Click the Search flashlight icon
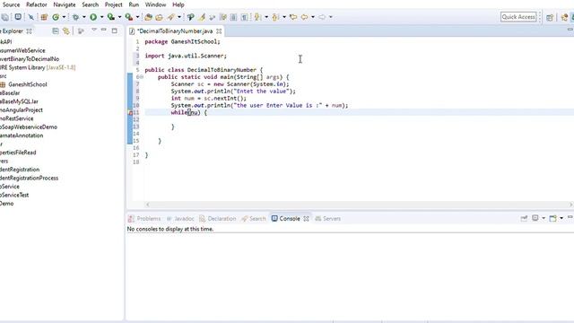 [x=171, y=17]
